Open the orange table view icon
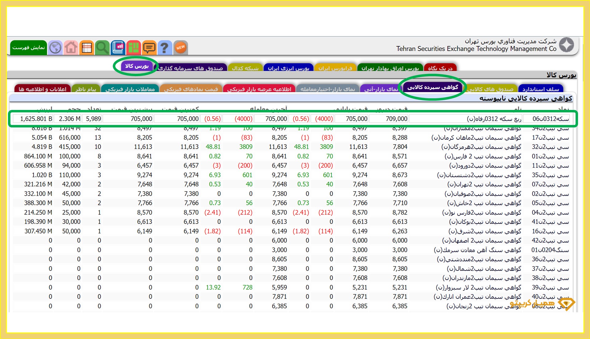 point(87,48)
